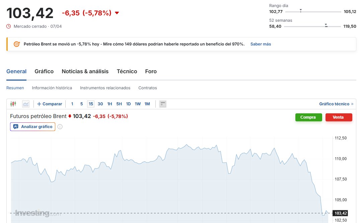Open the General tab
This screenshot has width=359, height=223.
pos(16,72)
